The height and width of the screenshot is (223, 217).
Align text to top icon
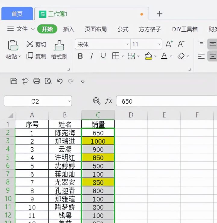(201, 43)
